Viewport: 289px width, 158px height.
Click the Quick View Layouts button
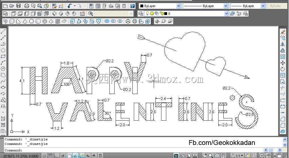click(x=189, y=156)
